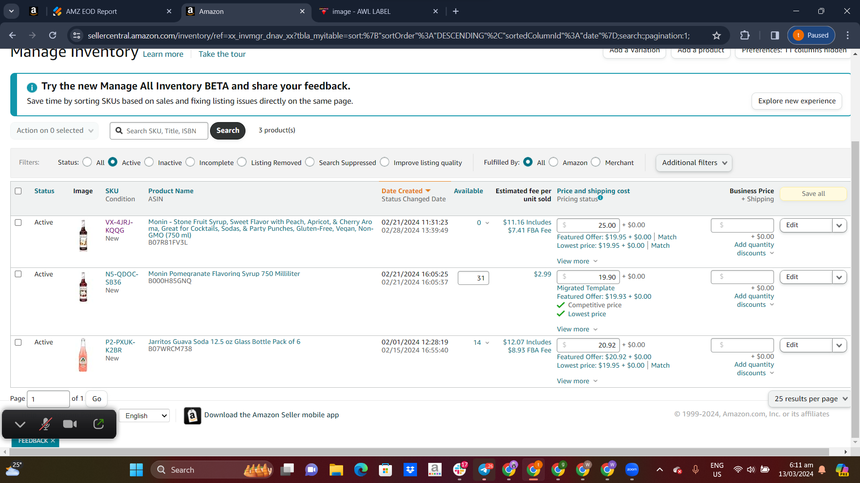Open the Learn more link
860x483 pixels.
pyautogui.click(x=163, y=54)
